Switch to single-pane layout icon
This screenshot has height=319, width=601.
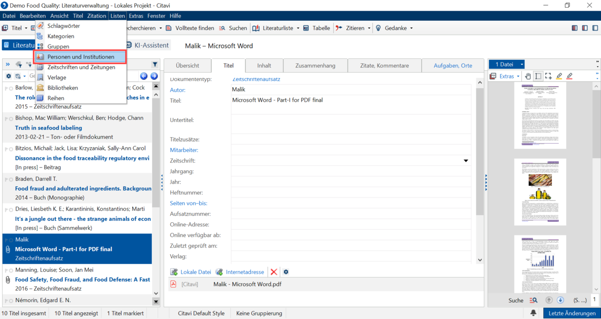pyautogui.click(x=595, y=28)
